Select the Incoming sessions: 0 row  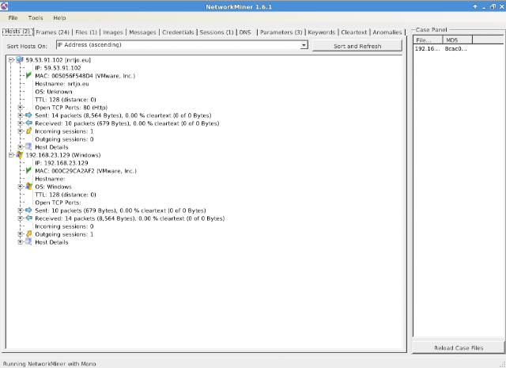click(64, 226)
